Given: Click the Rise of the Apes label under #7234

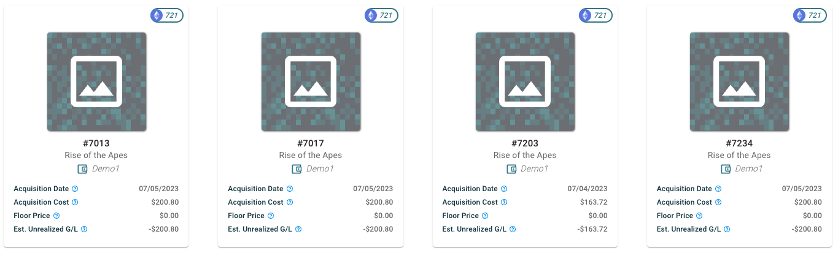Looking at the screenshot, I should coord(739,156).
